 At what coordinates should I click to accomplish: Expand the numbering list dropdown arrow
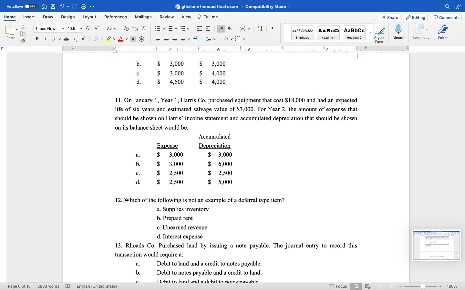point(176,29)
